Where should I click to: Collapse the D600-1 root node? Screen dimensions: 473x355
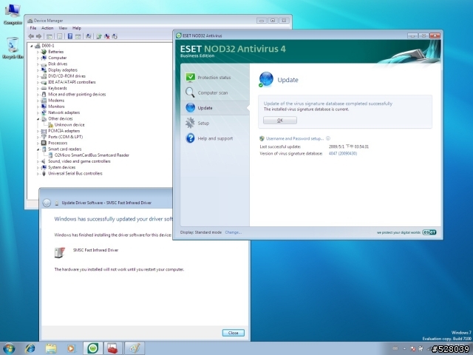(31, 46)
